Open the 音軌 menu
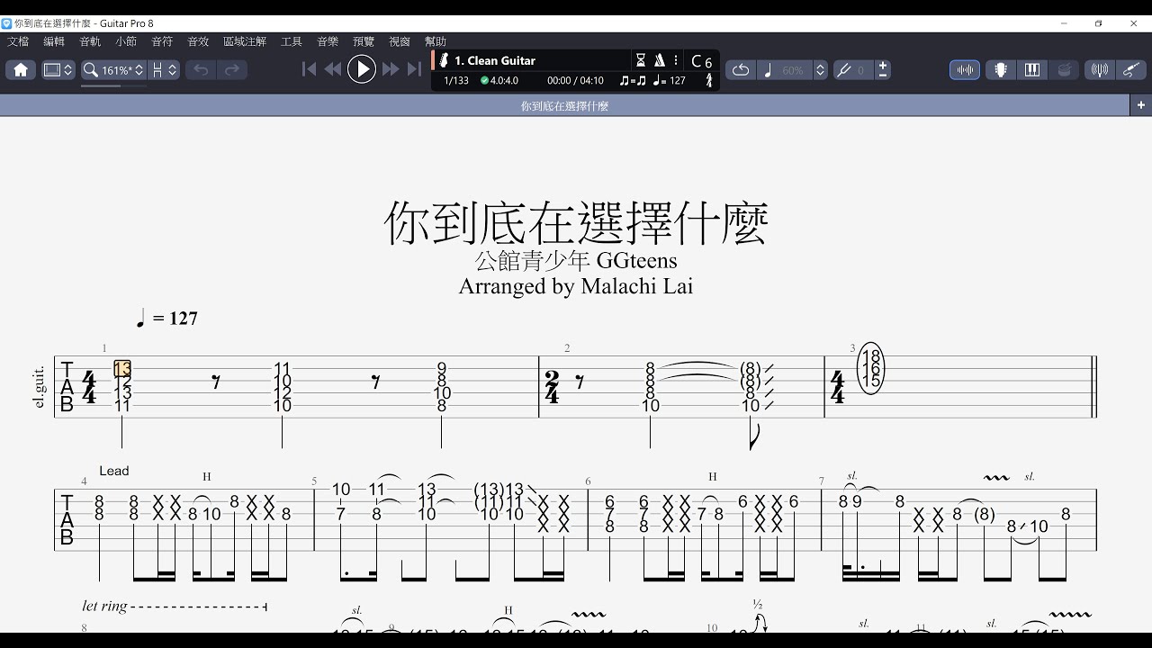This screenshot has width=1152, height=648. click(90, 41)
